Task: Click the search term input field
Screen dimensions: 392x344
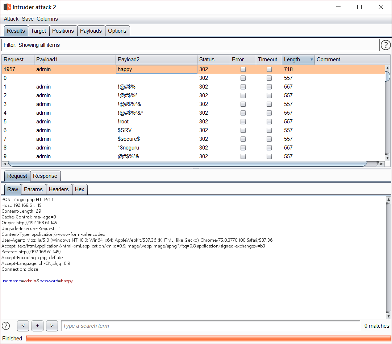Action: (x=210, y=326)
